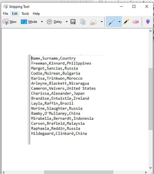Open the File menu
The image size is (154, 174).
(x=6, y=14)
